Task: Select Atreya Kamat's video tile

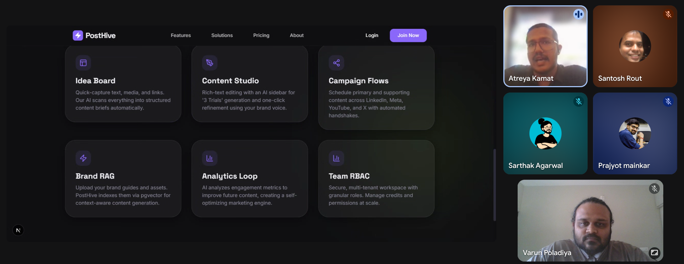Action: 545,46
